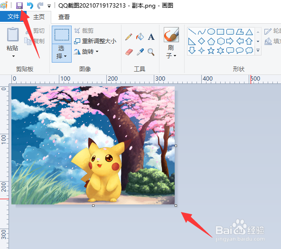Select the Brush tool
Screen dimensions: 281x249
[x=171, y=35]
